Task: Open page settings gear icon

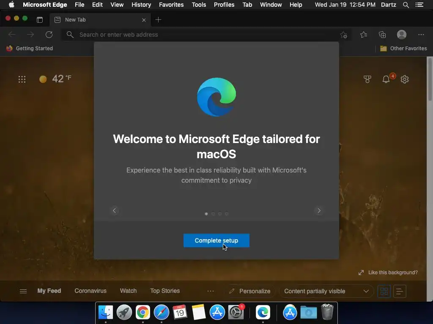Action: click(405, 79)
